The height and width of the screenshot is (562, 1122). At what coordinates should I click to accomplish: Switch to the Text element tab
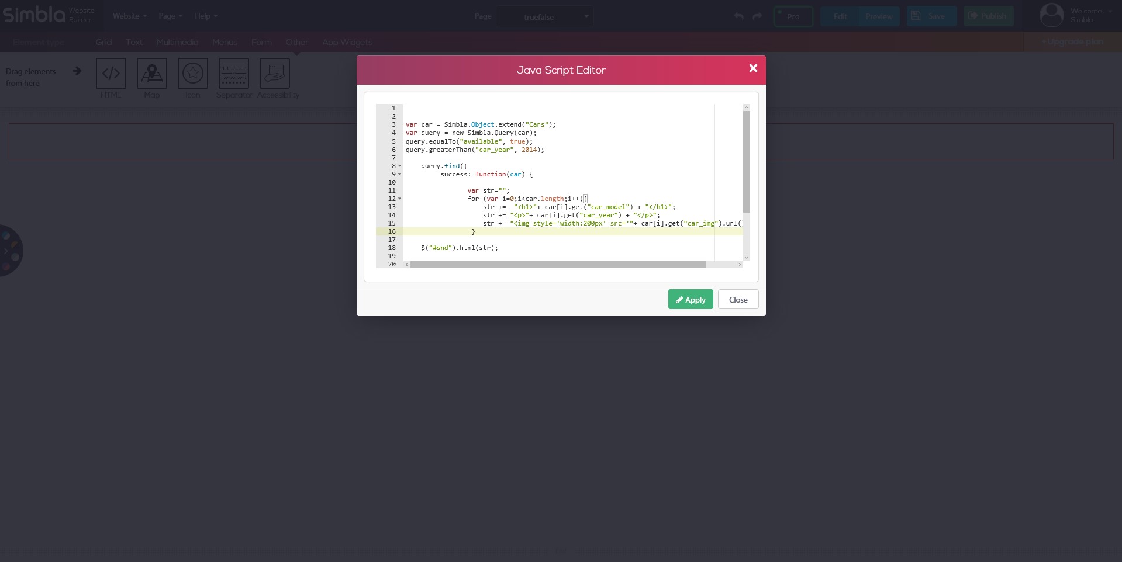pos(134,42)
